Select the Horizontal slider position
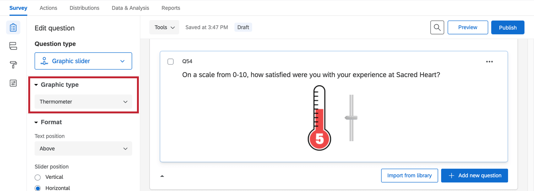The height and width of the screenshot is (191, 534). tap(38, 188)
